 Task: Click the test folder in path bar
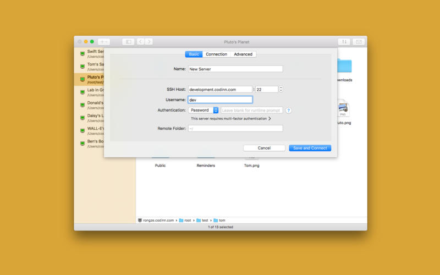(x=202, y=220)
